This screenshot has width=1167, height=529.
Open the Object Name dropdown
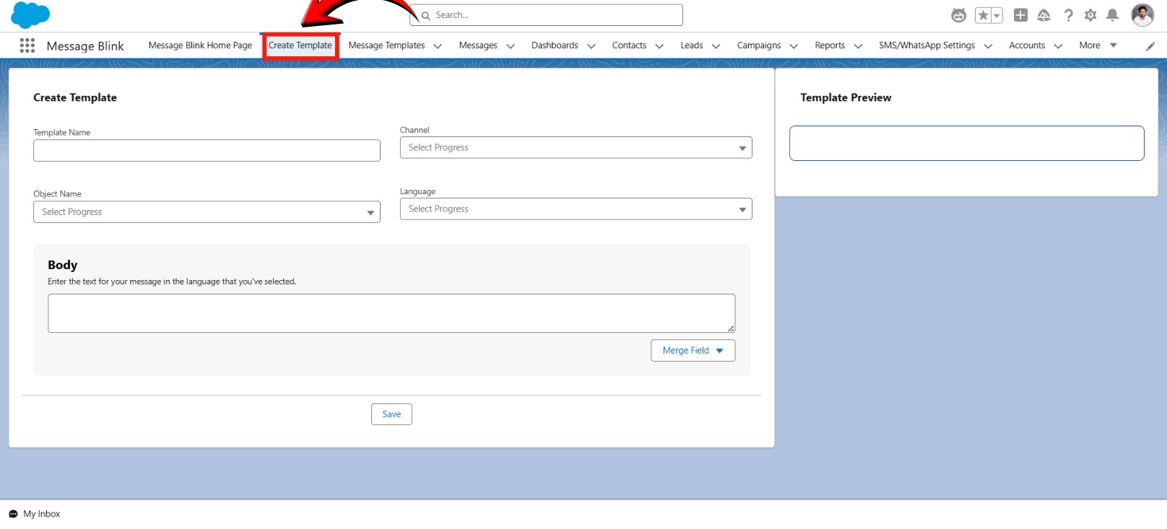tap(207, 211)
